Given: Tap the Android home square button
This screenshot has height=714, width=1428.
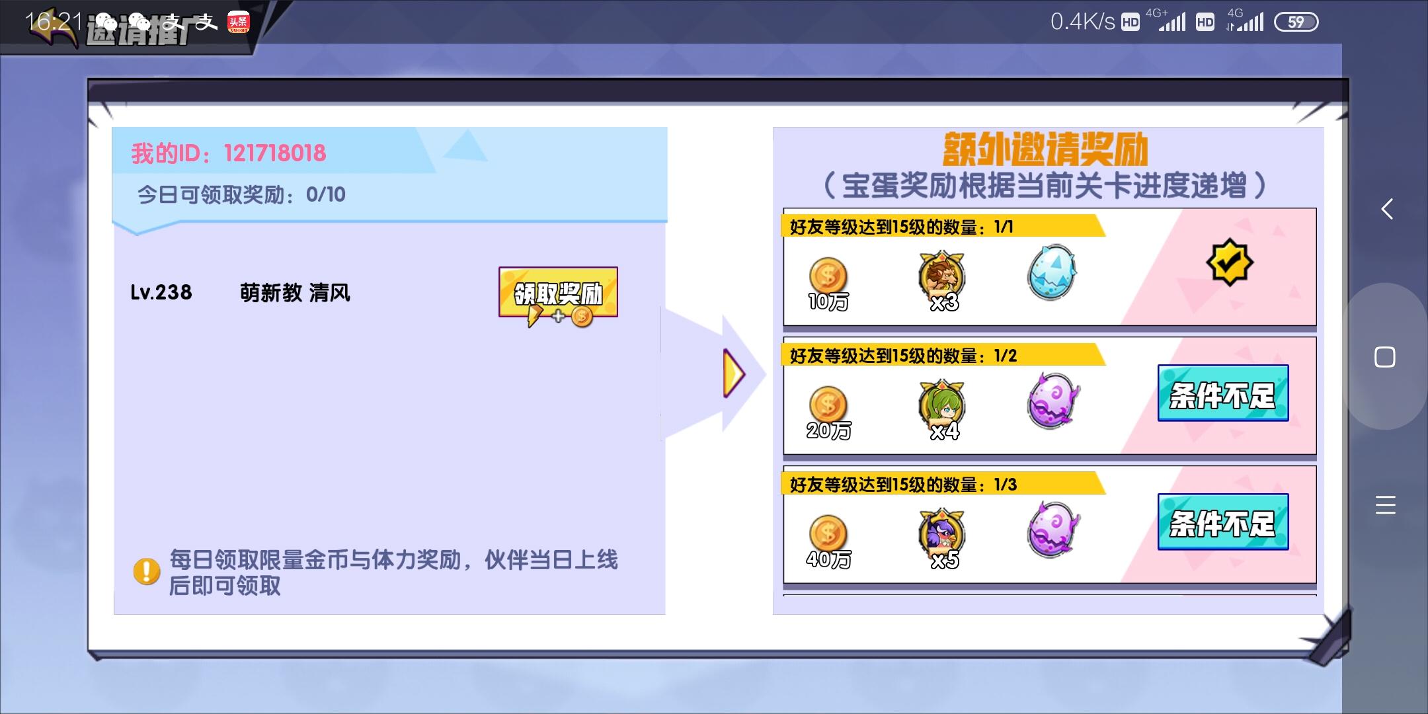Looking at the screenshot, I should pyautogui.click(x=1385, y=357).
